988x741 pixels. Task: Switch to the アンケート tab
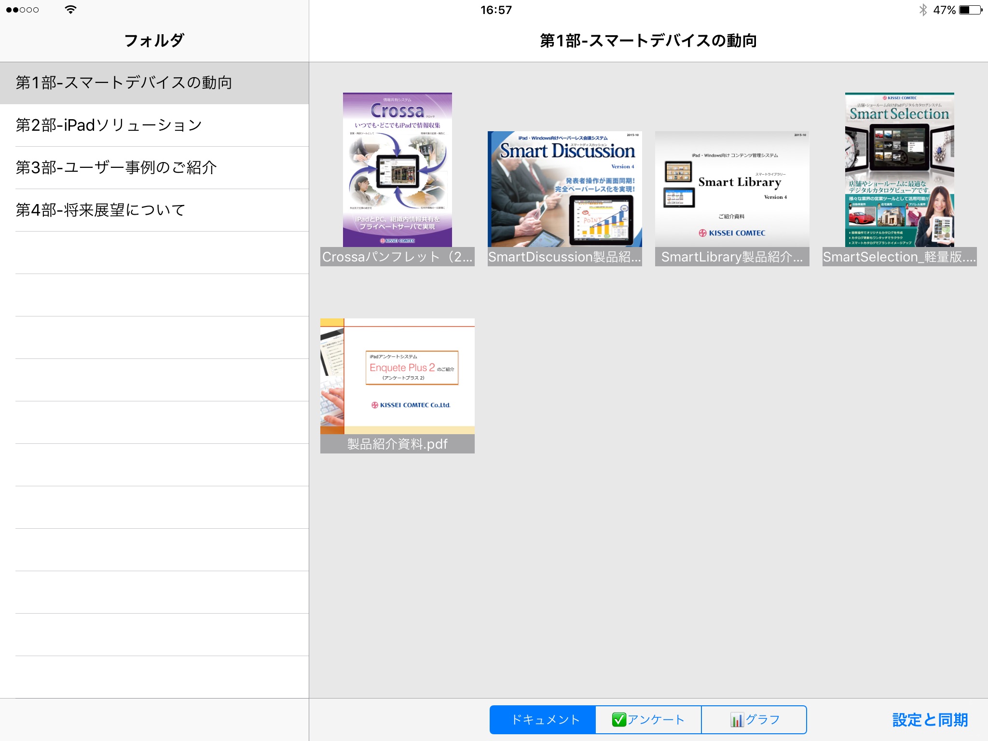tap(648, 720)
